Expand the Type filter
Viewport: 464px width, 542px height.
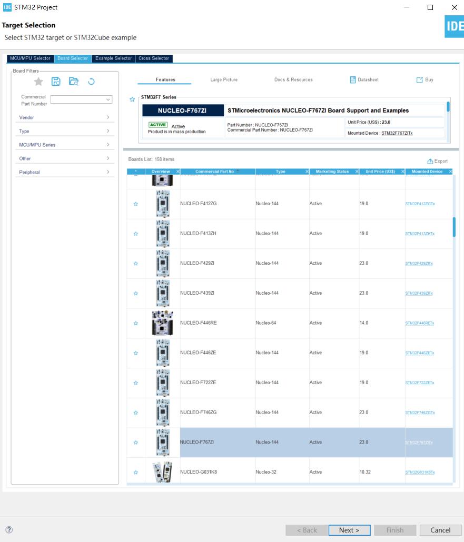pyautogui.click(x=64, y=131)
